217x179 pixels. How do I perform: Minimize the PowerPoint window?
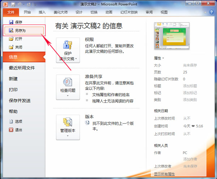[x=190, y=3]
